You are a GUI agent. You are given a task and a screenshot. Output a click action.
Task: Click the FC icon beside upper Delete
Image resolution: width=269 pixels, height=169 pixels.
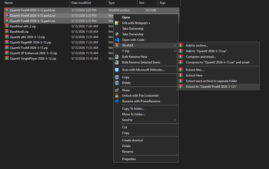point(117,83)
